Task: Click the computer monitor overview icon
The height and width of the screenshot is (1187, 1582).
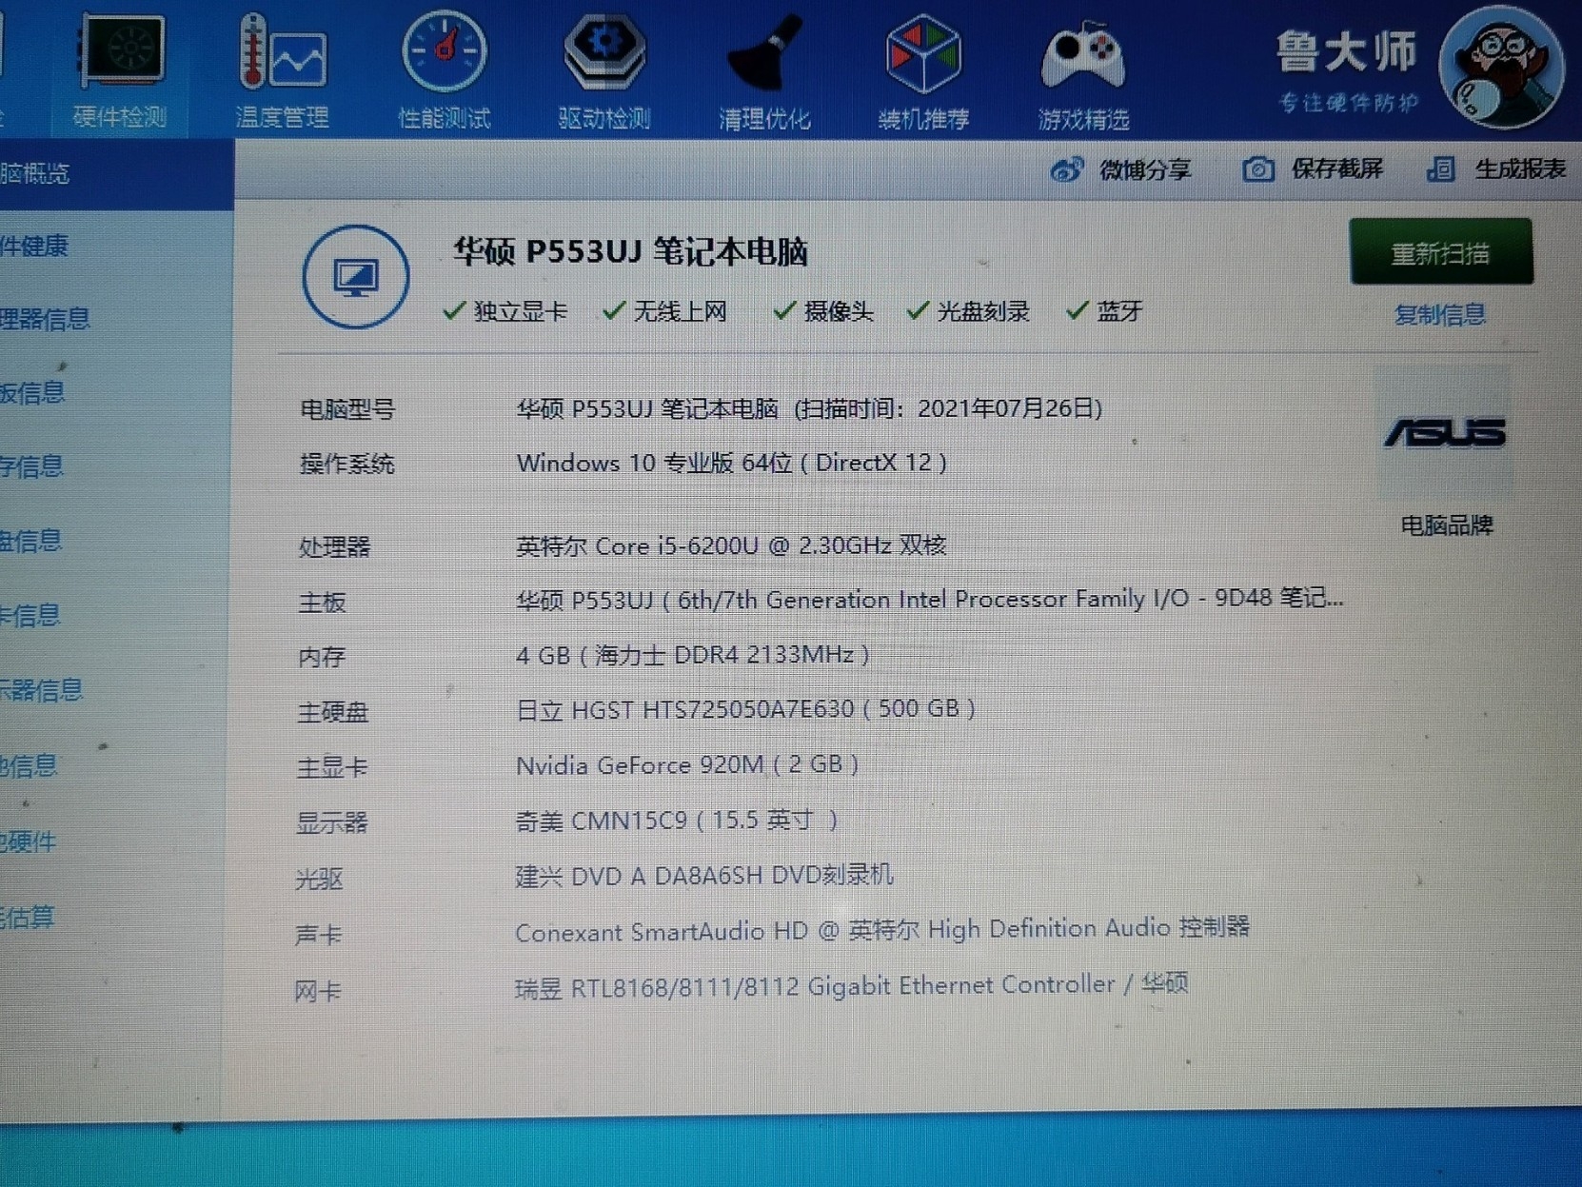Action: click(356, 277)
